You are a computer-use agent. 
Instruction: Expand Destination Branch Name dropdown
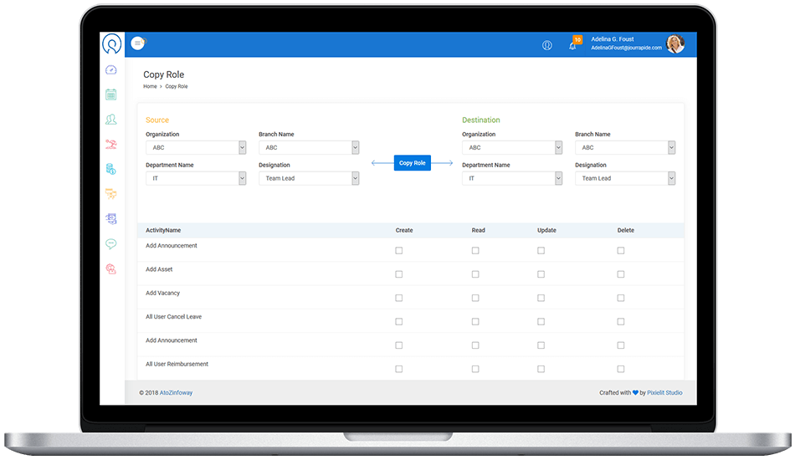[625, 147]
